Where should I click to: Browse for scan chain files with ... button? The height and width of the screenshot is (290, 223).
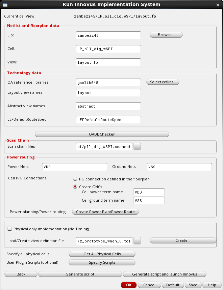tap(137, 147)
